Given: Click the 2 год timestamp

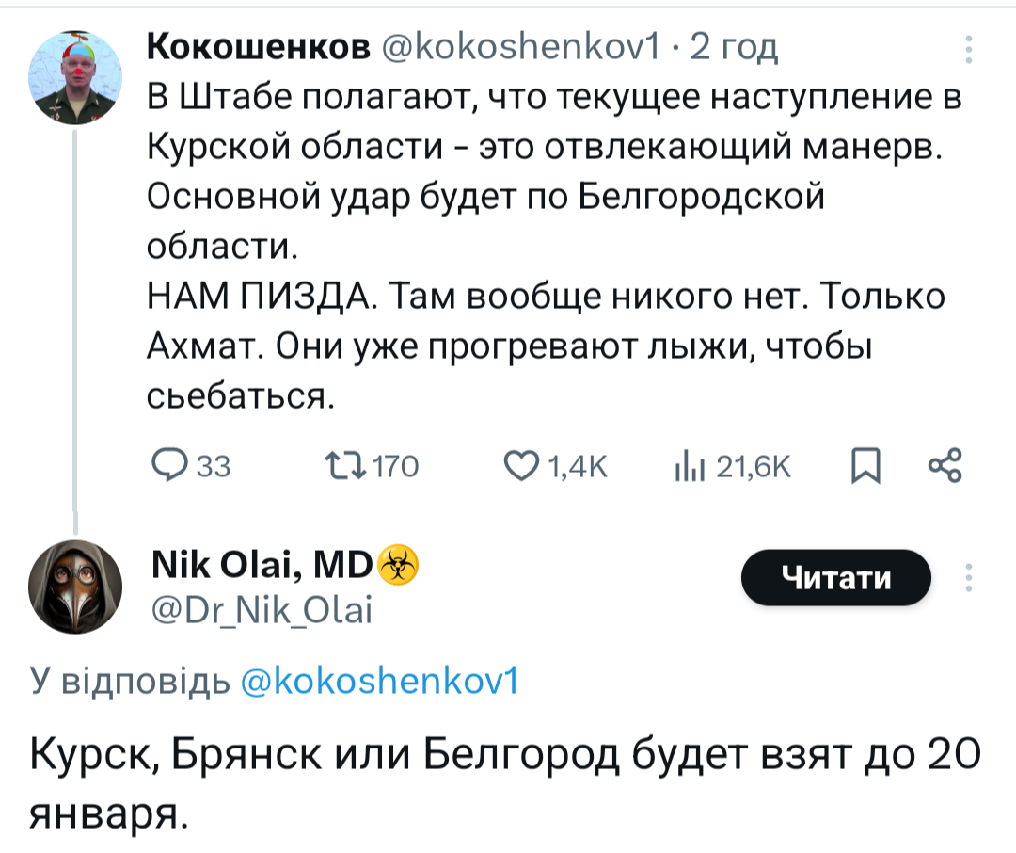Looking at the screenshot, I should [735, 47].
